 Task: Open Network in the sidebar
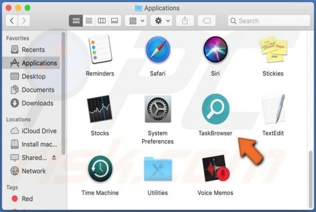(x=31, y=171)
